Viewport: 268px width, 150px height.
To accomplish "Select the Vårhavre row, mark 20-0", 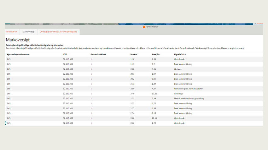I will pos(132,69).
